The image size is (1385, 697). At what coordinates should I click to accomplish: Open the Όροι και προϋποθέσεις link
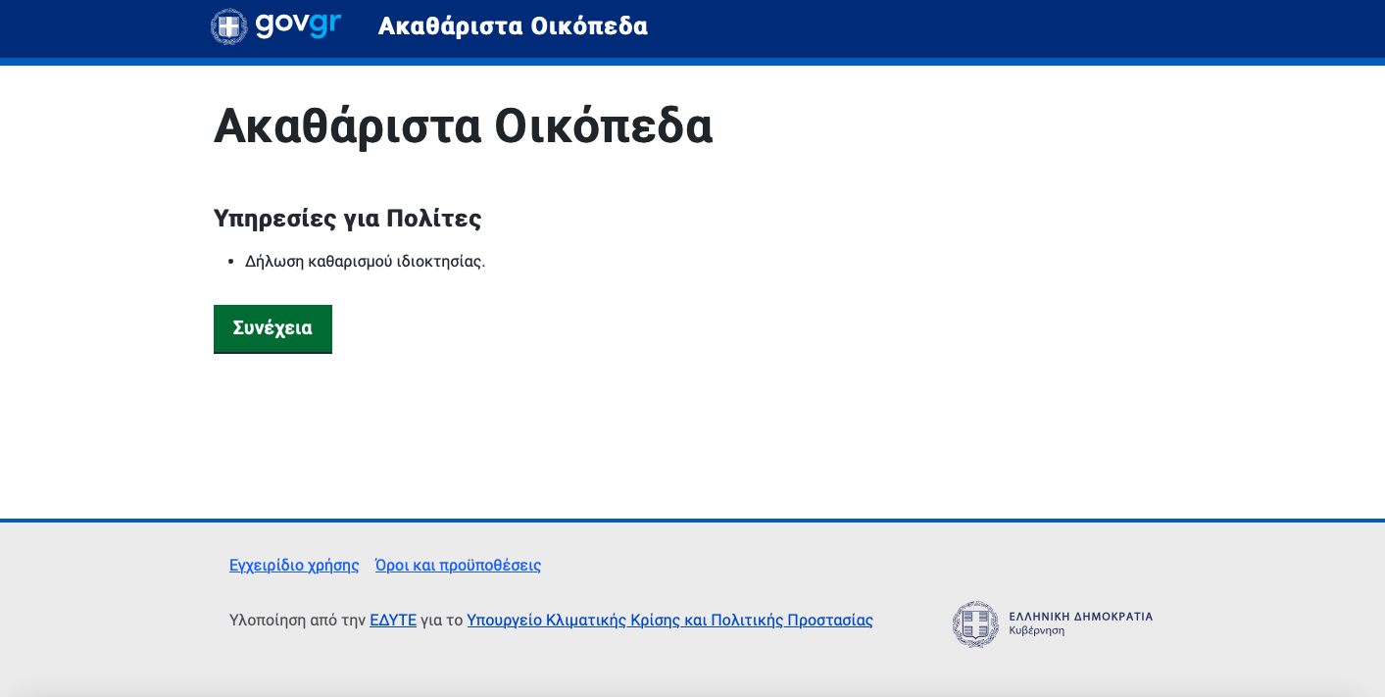458,566
